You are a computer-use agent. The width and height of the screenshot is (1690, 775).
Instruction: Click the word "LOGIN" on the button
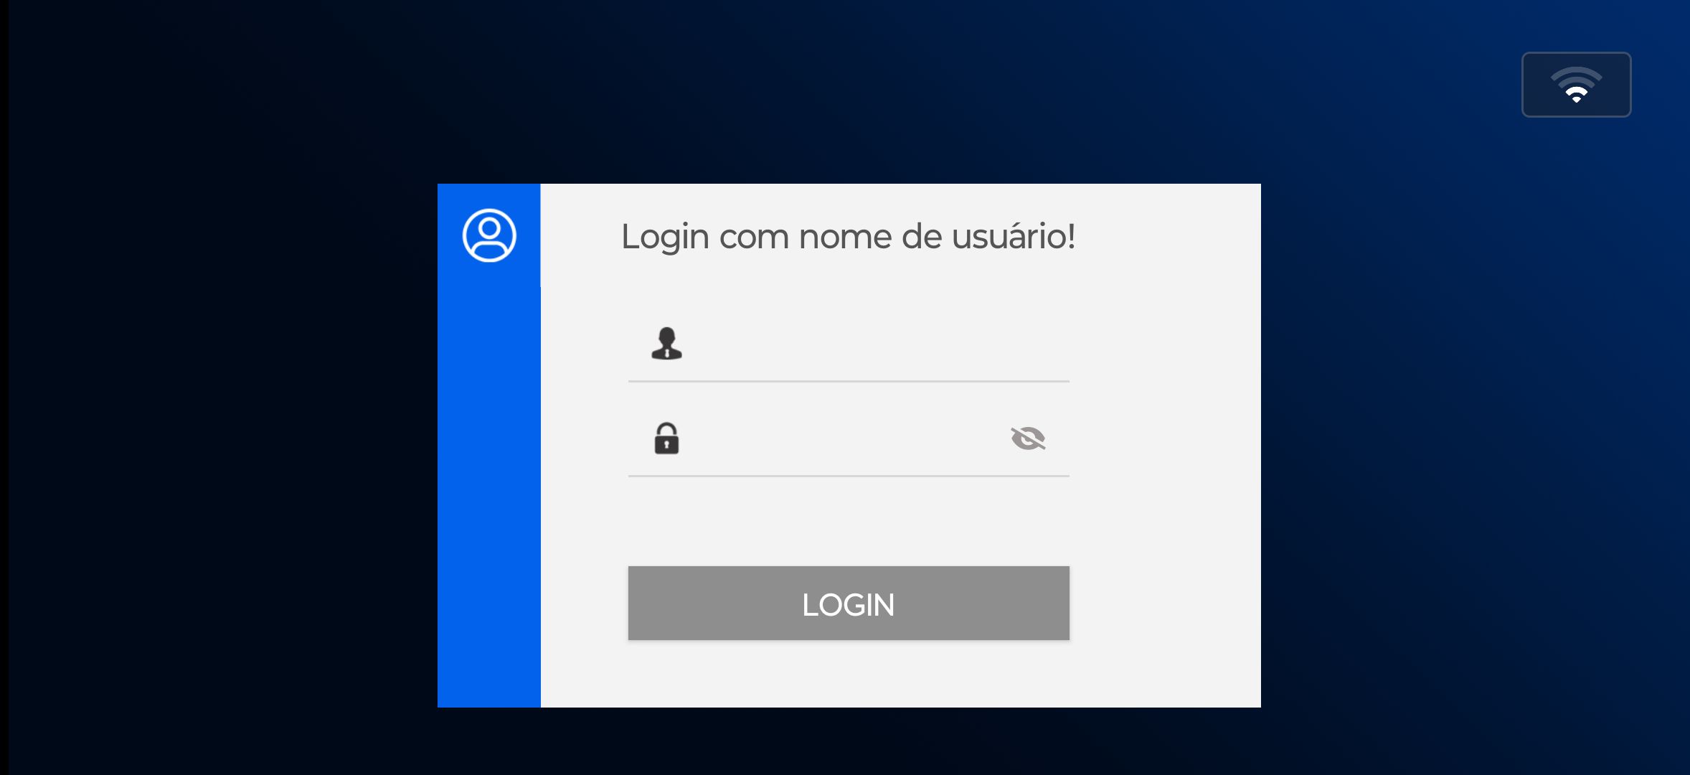click(x=849, y=605)
